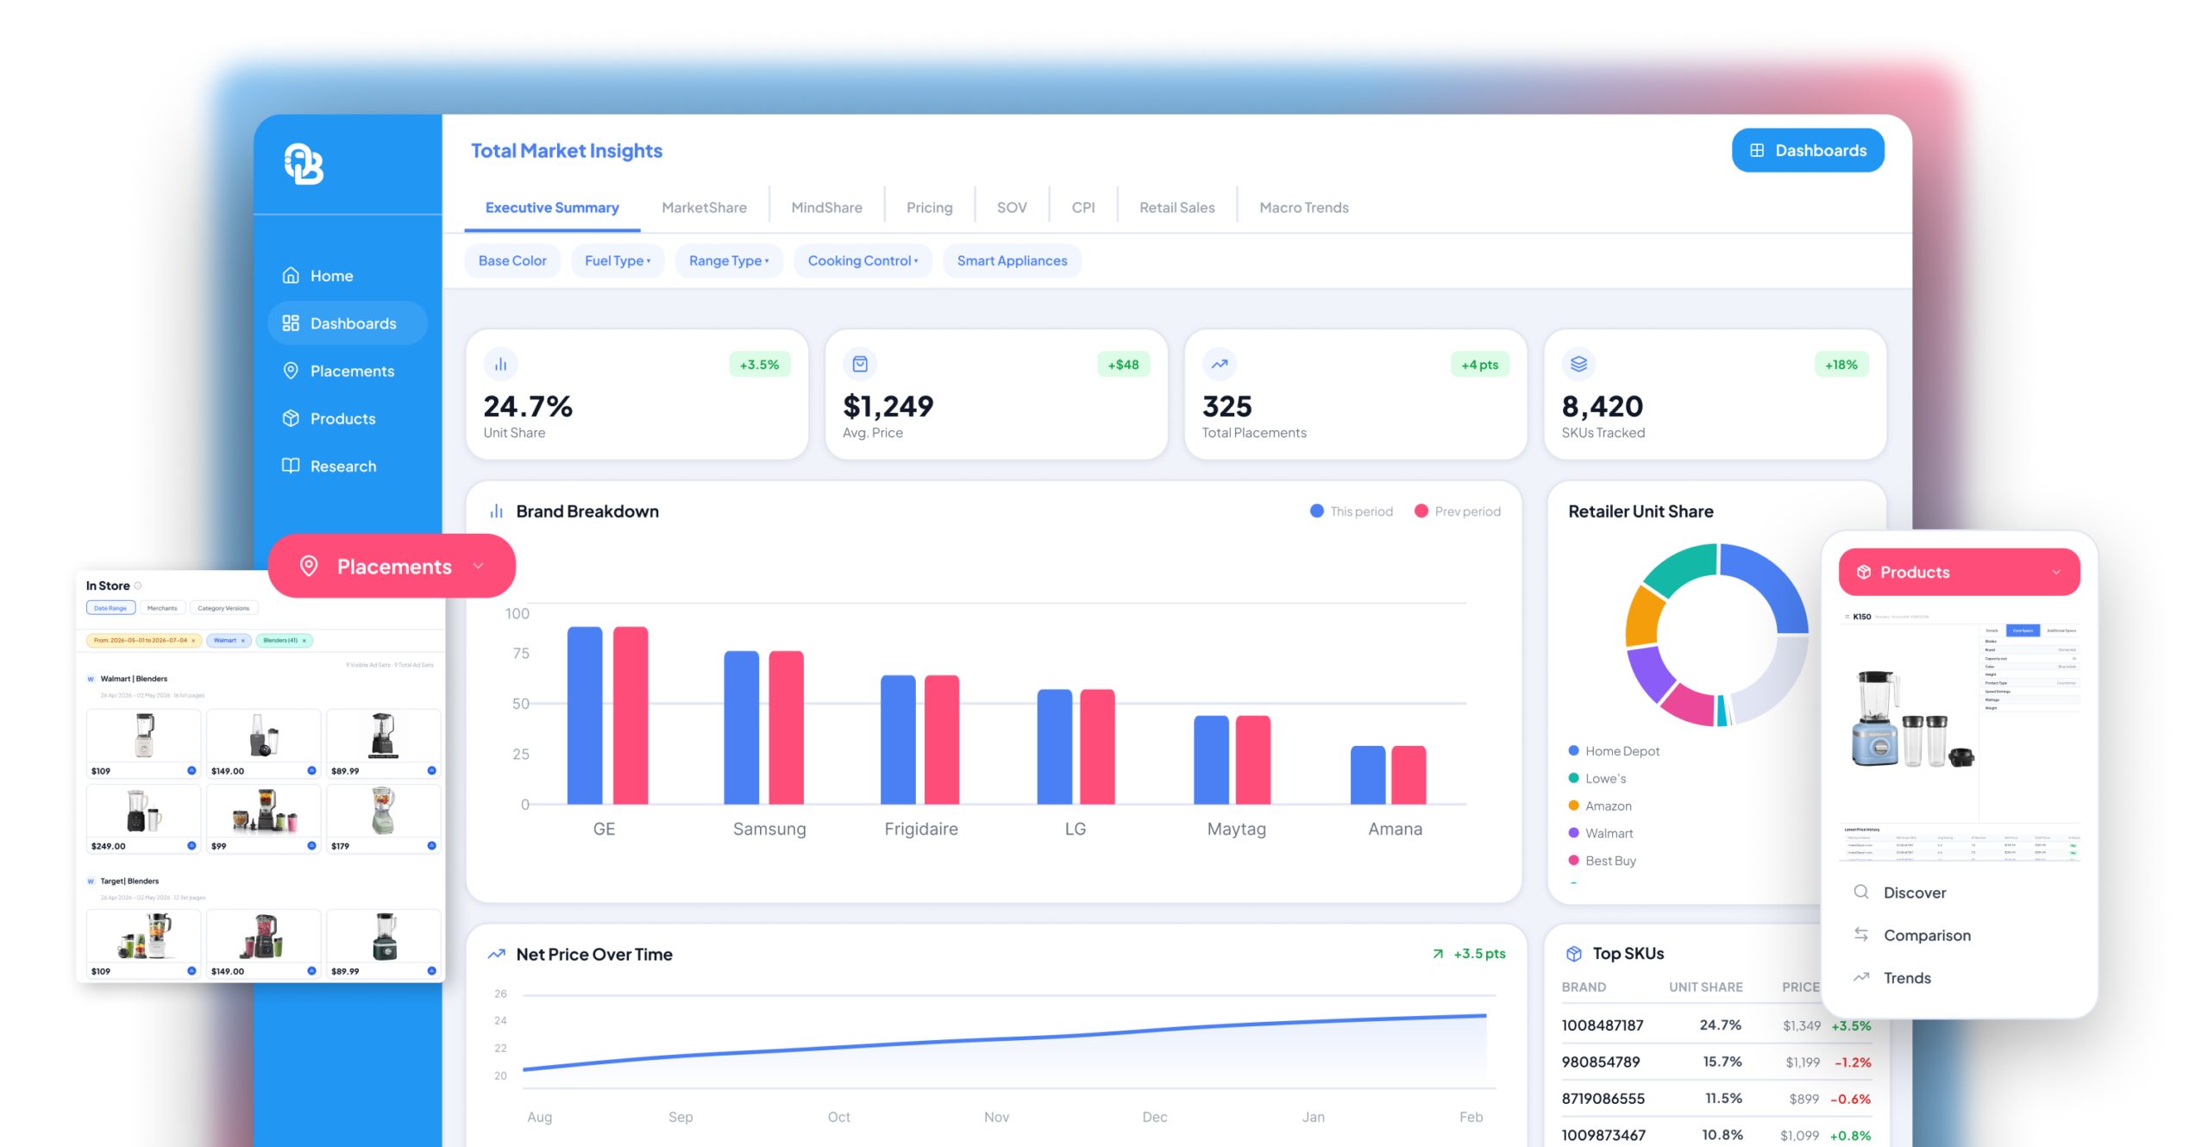
Task: Click the Top SKUs box icon
Action: pos(1574,953)
